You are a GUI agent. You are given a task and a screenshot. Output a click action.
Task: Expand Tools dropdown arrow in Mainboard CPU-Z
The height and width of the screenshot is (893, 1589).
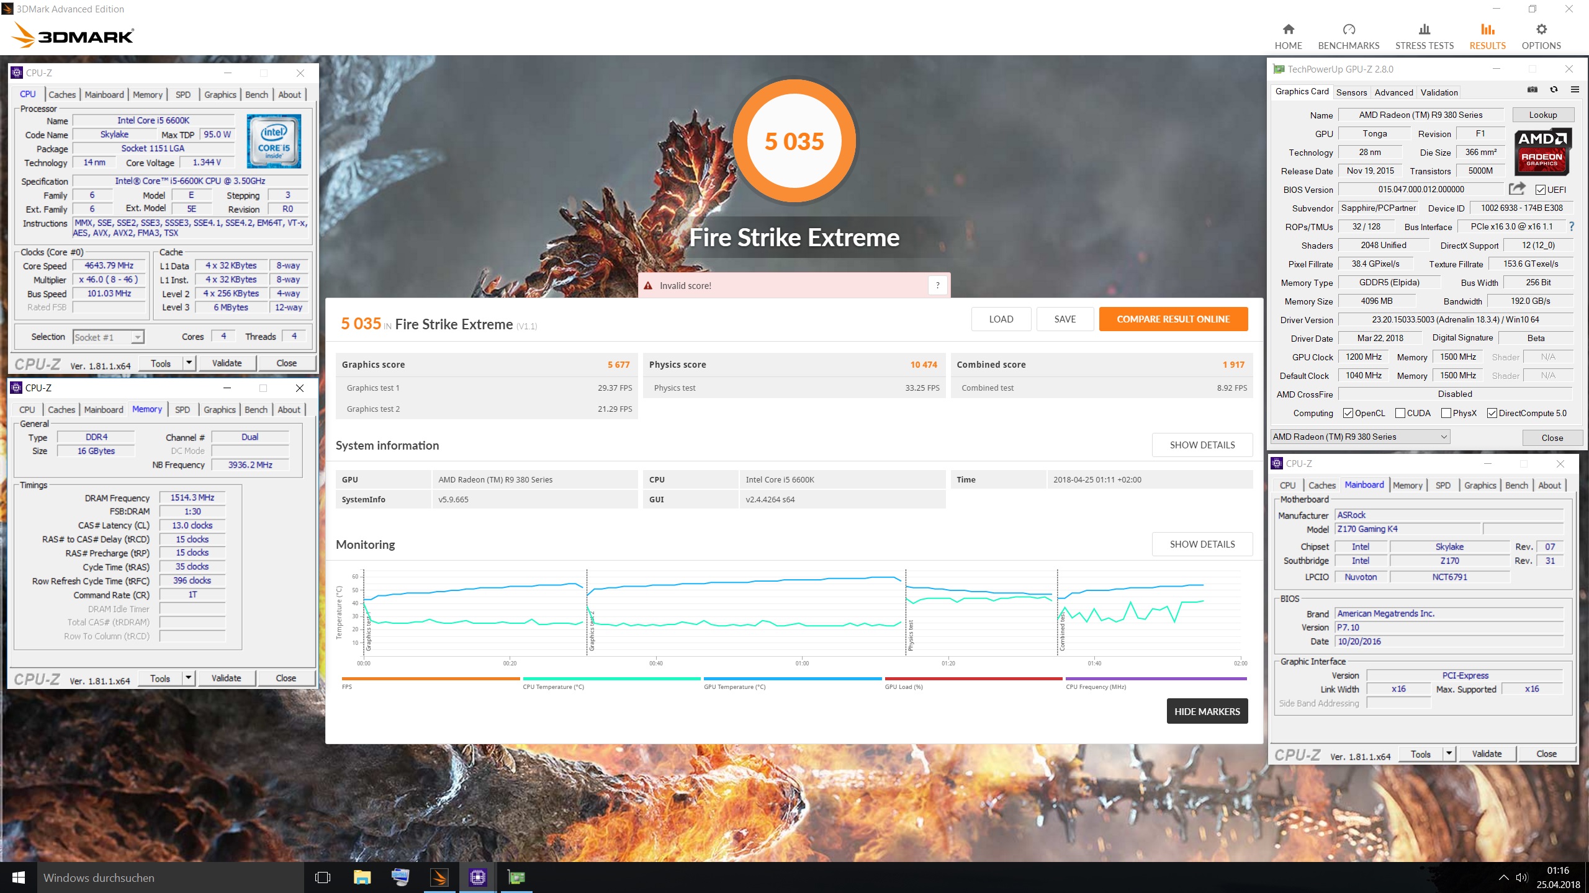click(1449, 753)
